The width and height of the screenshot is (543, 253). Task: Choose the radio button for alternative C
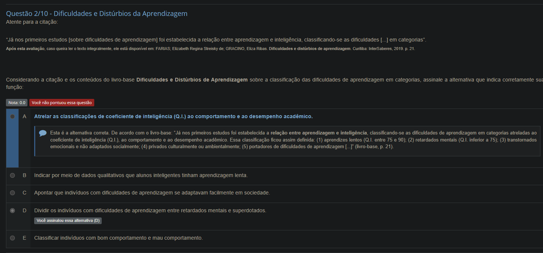click(x=13, y=193)
